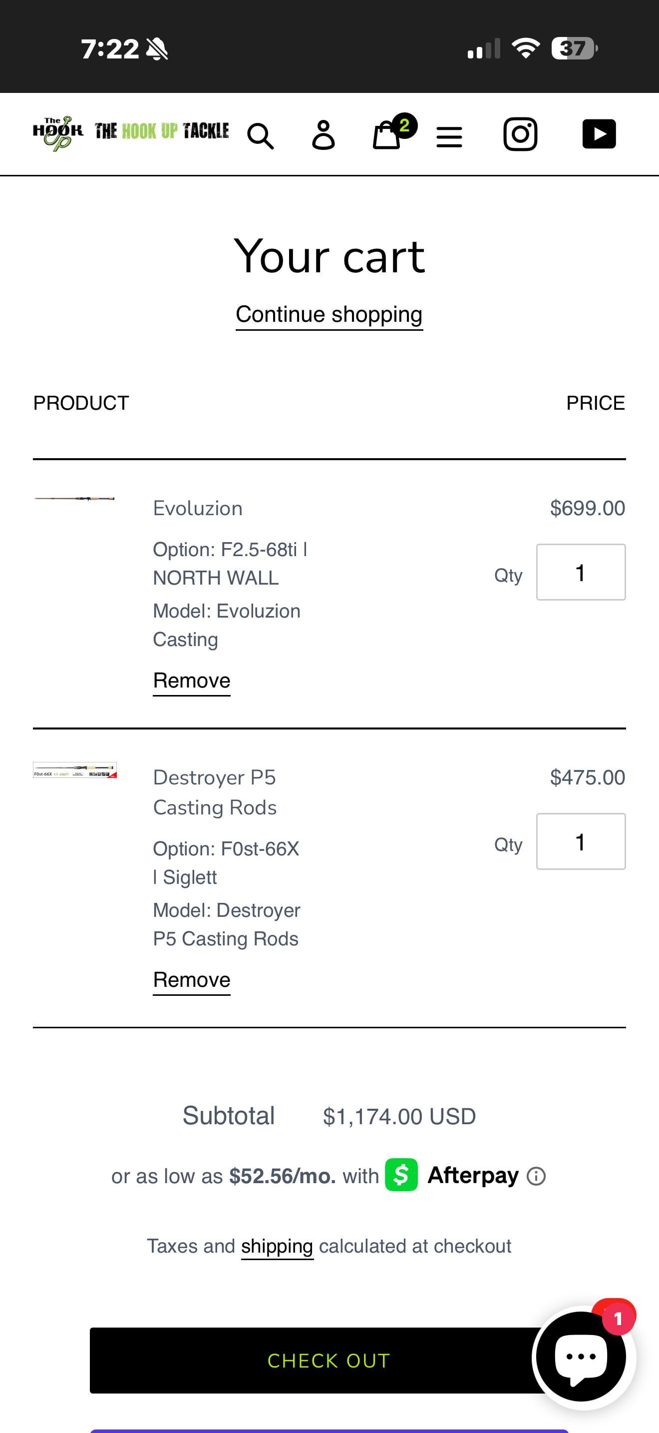The width and height of the screenshot is (659, 1433).
Task: Open the search magnifier icon
Action: click(260, 135)
